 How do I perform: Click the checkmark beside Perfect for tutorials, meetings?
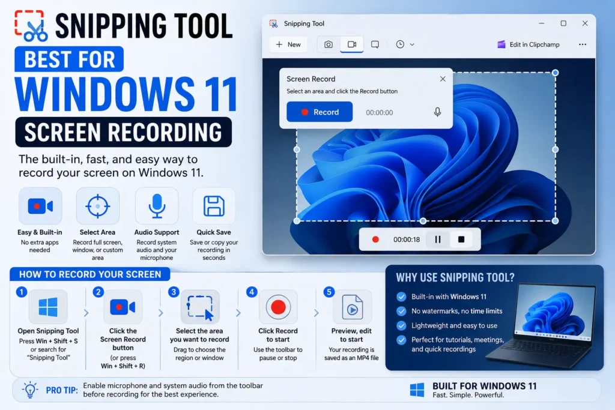[x=401, y=340]
